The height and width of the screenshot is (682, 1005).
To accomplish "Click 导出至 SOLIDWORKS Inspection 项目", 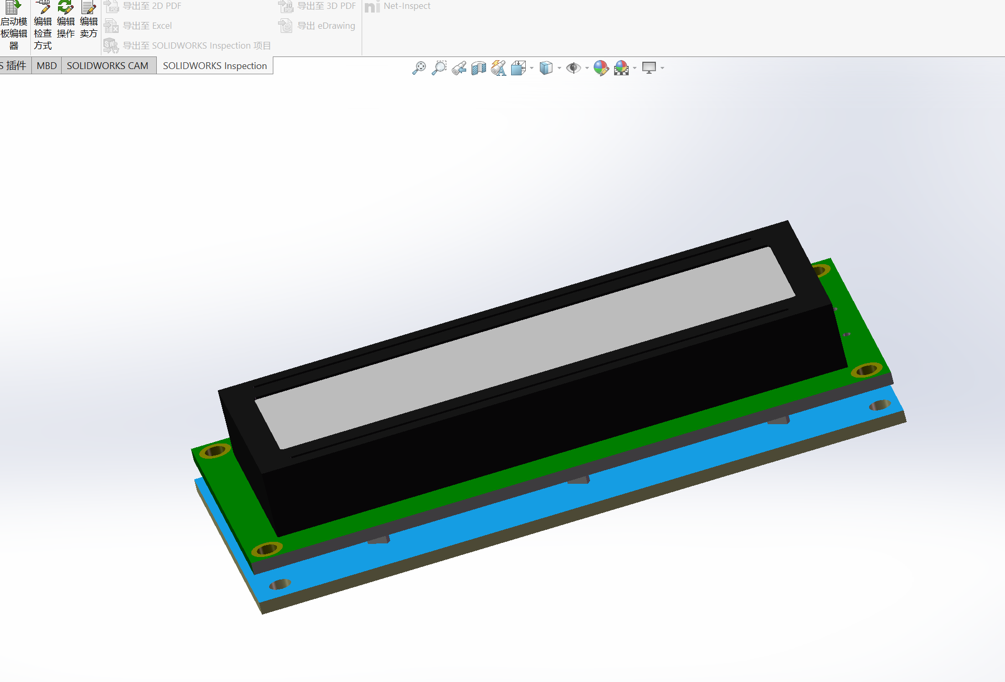I will click(x=187, y=46).
